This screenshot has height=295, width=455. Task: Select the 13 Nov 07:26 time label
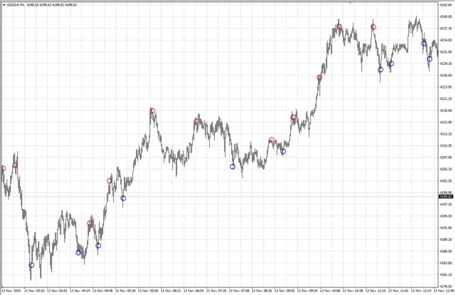[217, 291]
